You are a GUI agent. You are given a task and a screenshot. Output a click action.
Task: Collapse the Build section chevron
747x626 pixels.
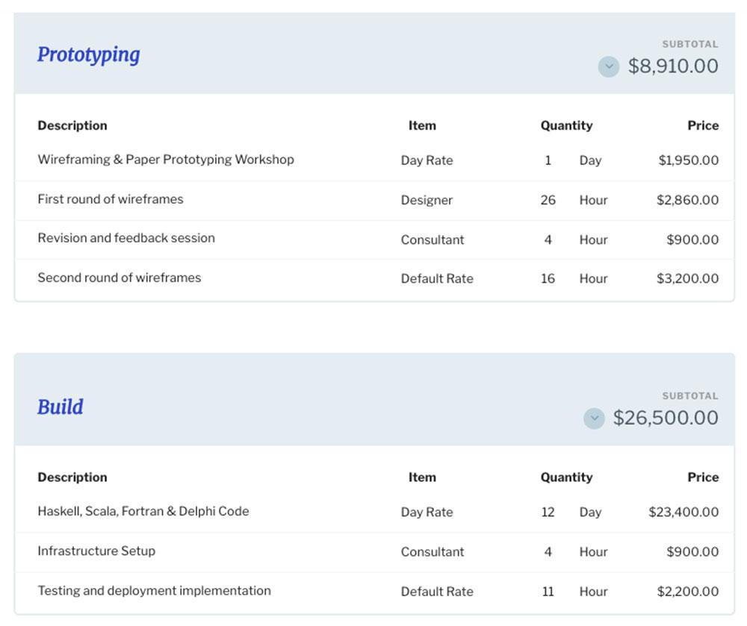click(594, 419)
